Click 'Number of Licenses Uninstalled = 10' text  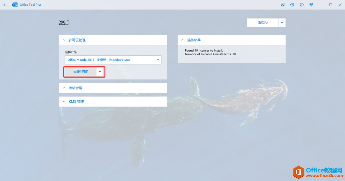click(210, 54)
